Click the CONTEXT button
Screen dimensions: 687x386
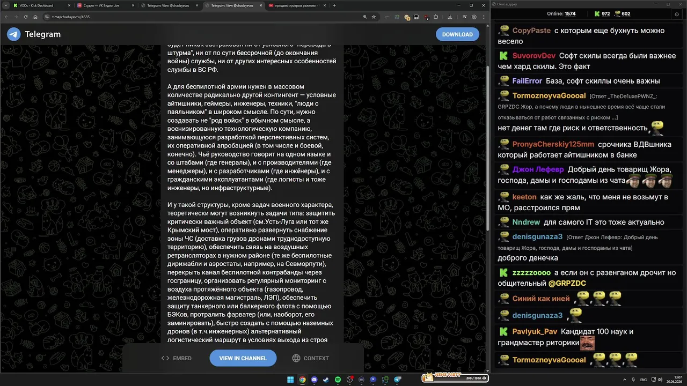coord(311,358)
